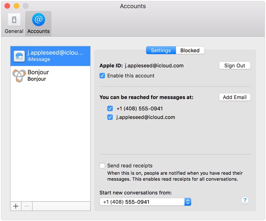Screen dimensions: 266x221
Task: Open help with the question mark button
Action: pos(245,200)
